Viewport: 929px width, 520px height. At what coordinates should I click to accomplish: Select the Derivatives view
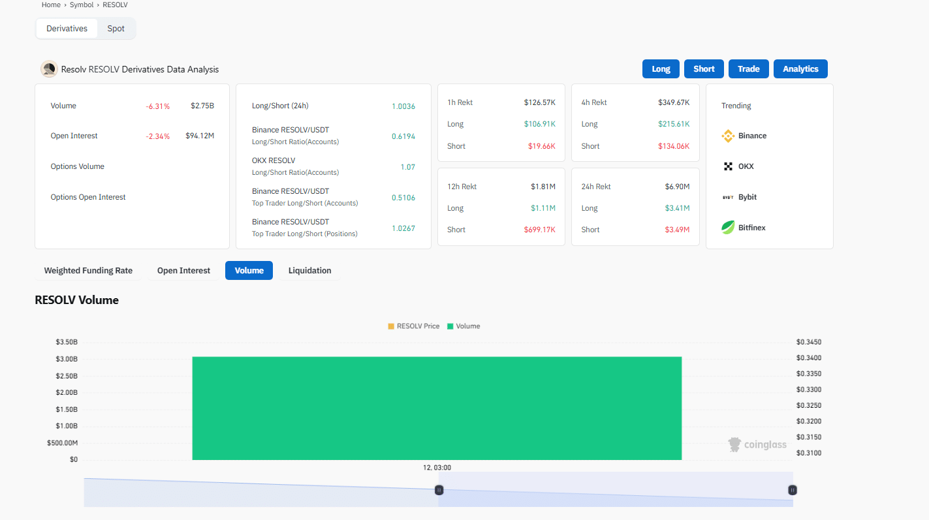67,29
